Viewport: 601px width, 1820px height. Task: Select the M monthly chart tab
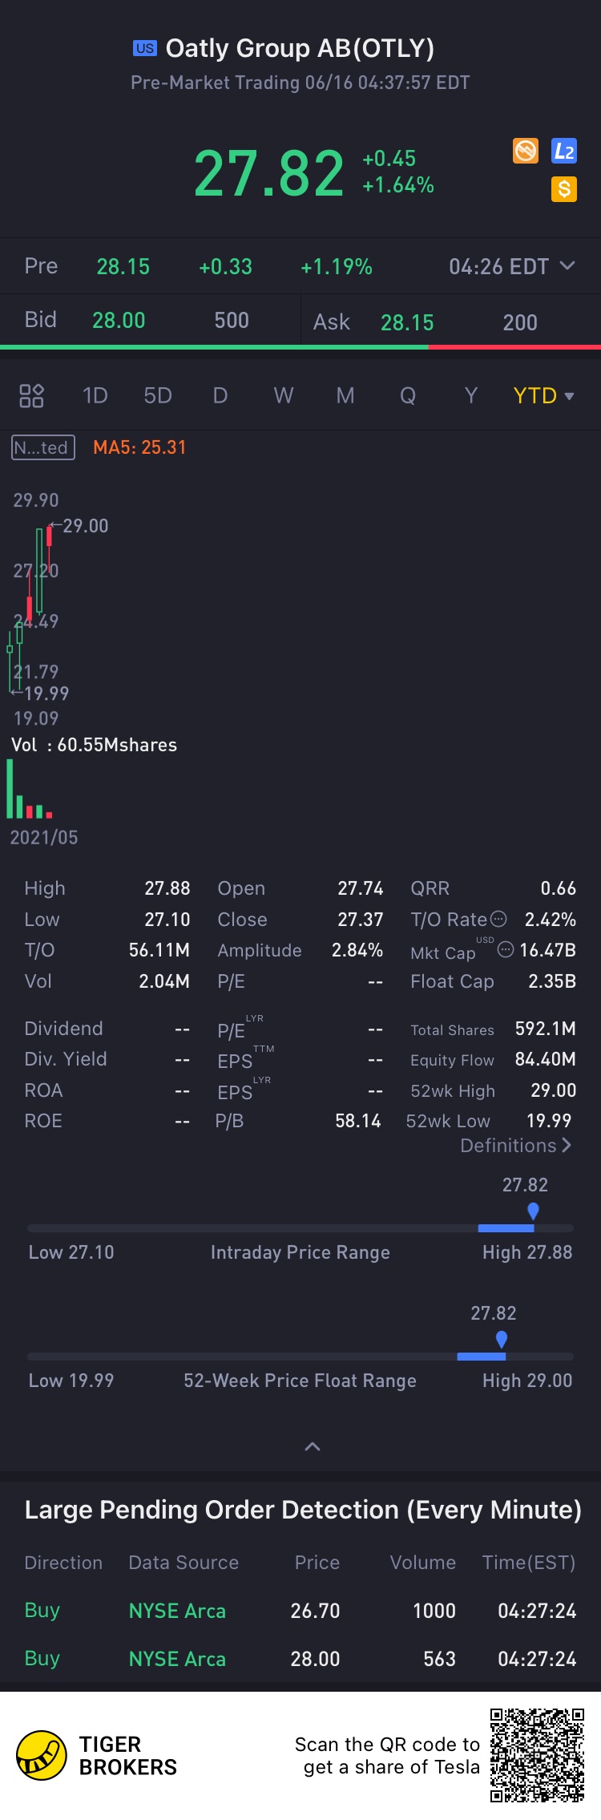pos(345,395)
